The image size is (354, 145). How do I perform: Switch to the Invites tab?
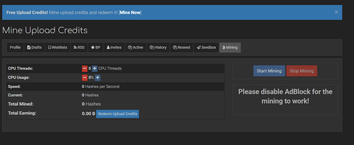click(x=114, y=48)
